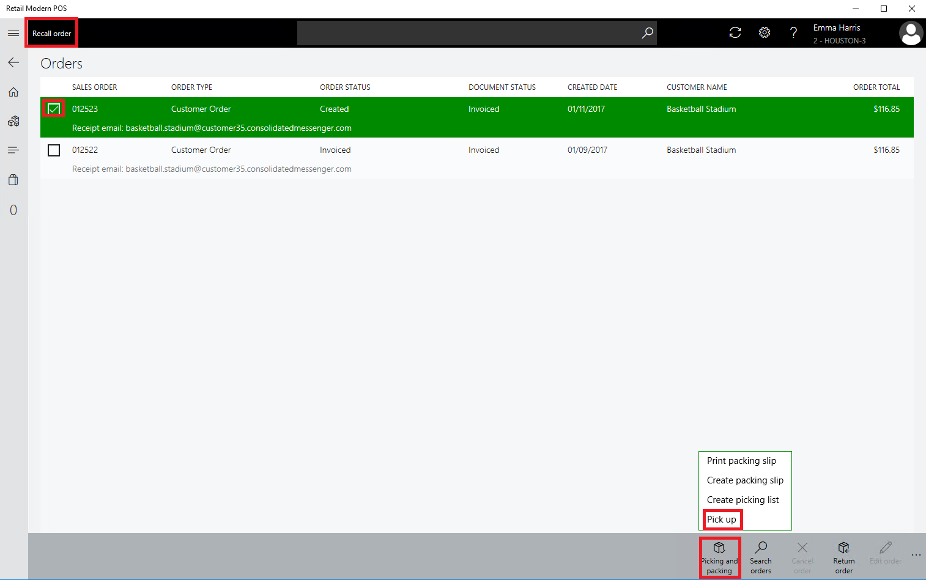Open help question mark icon

(x=793, y=33)
